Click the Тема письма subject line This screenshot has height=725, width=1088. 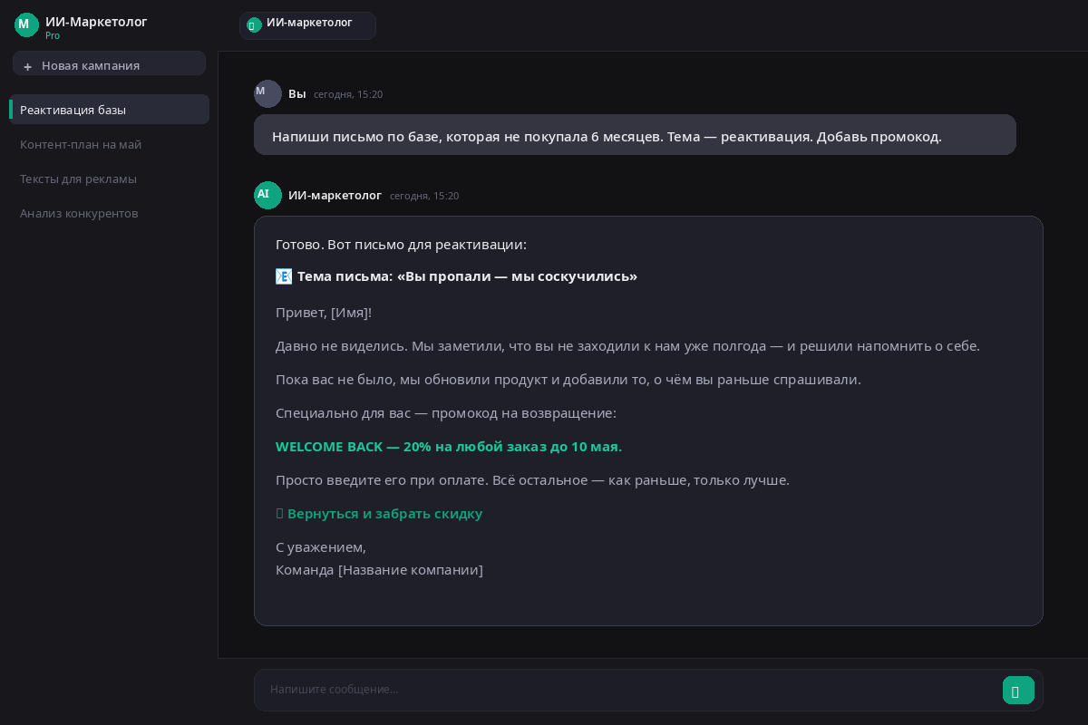point(467,276)
